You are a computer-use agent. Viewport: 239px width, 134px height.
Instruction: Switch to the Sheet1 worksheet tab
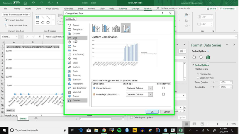tap(23, 118)
